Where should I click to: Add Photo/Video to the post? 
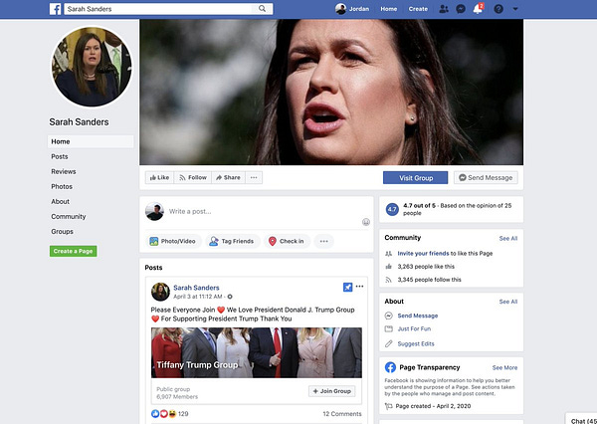click(x=173, y=241)
